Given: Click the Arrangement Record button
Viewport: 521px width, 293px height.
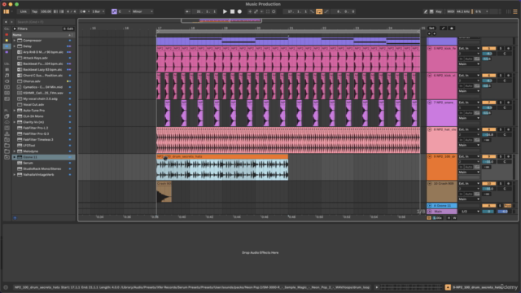Looking at the screenshot, I should point(239,11).
